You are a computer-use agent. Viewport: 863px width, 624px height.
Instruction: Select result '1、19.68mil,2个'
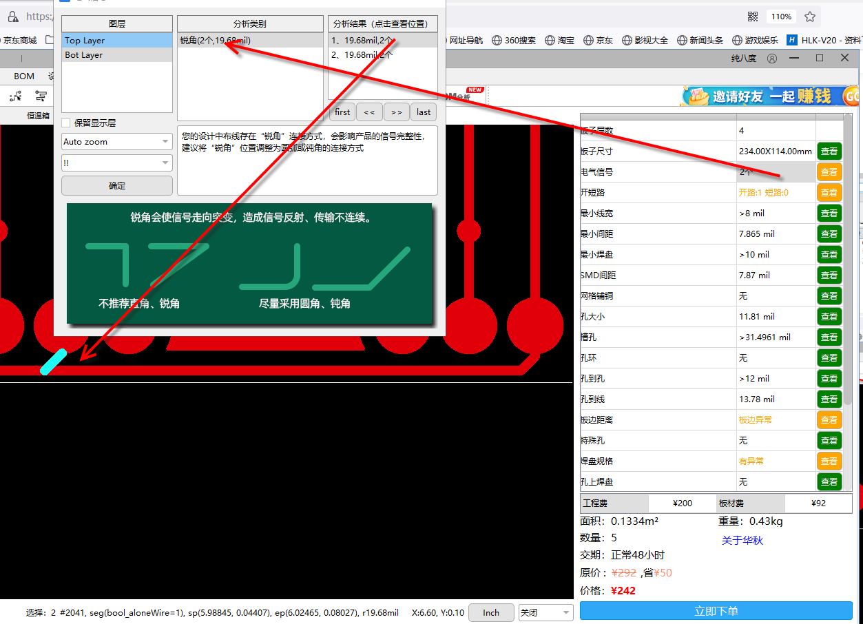click(382, 41)
